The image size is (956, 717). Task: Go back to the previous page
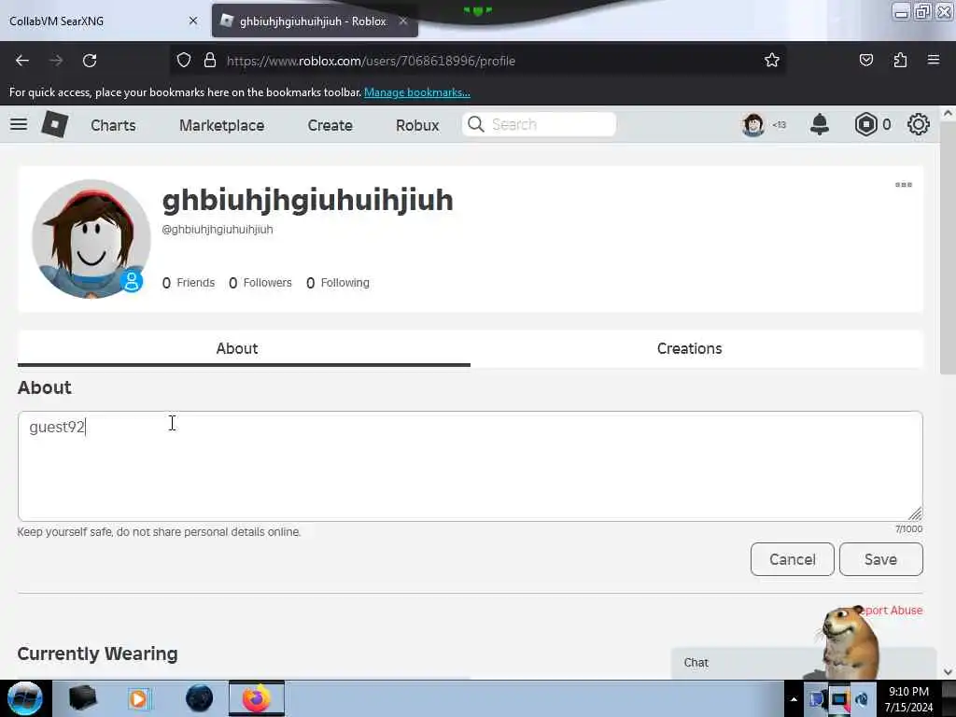22,61
